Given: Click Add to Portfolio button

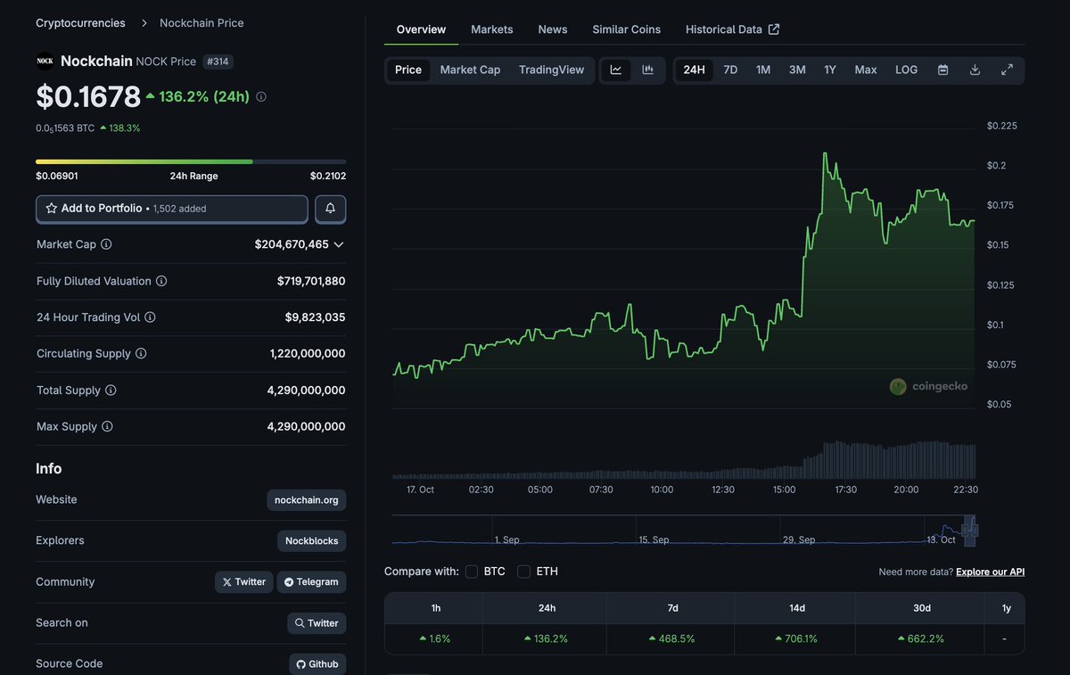Looking at the screenshot, I should (x=172, y=209).
